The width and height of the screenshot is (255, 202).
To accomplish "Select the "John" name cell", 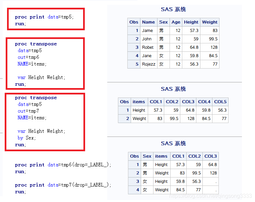I will (149, 39).
